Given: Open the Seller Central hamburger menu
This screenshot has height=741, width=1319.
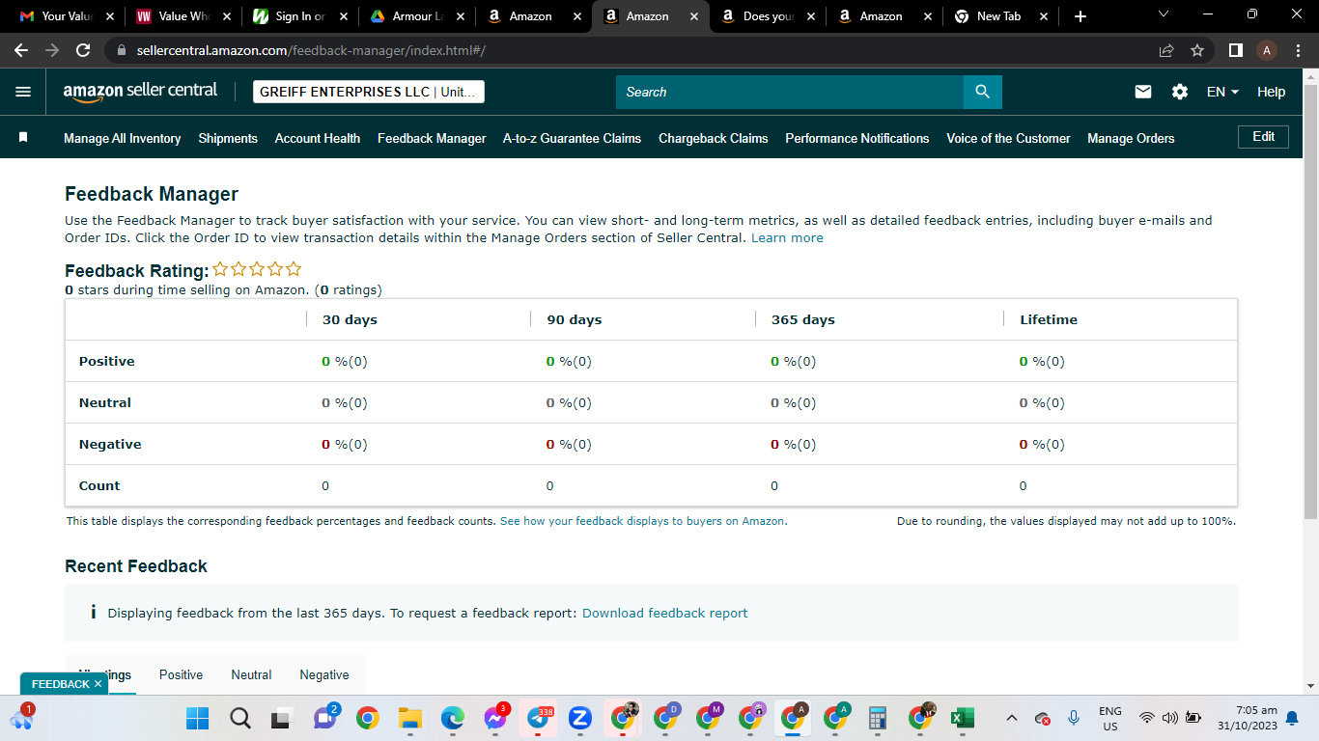Looking at the screenshot, I should (x=23, y=92).
